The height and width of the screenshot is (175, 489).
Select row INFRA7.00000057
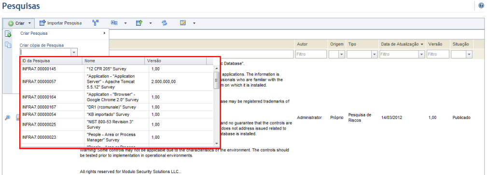click(117, 82)
